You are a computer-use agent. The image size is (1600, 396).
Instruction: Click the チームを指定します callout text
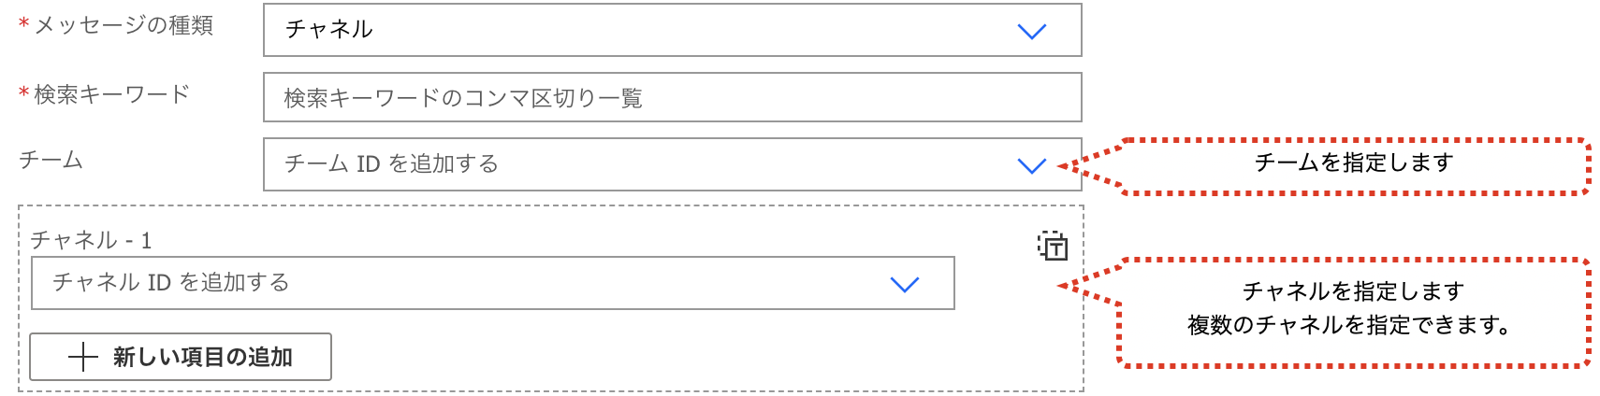1354,163
